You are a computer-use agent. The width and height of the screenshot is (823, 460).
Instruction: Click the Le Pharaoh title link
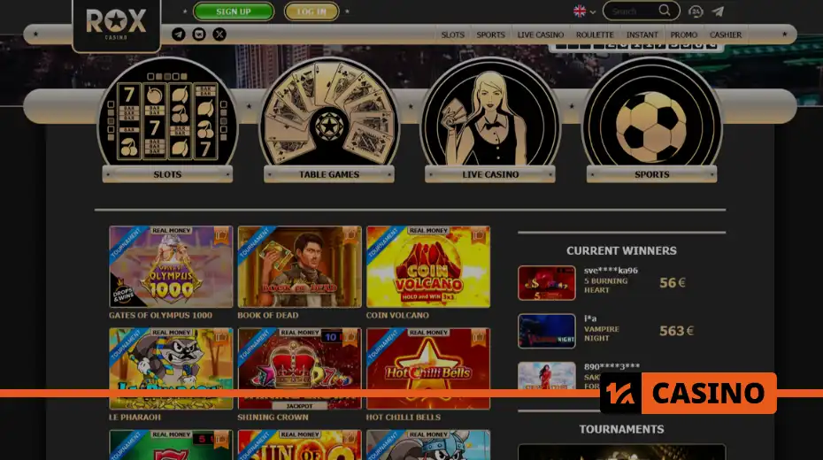(x=135, y=418)
